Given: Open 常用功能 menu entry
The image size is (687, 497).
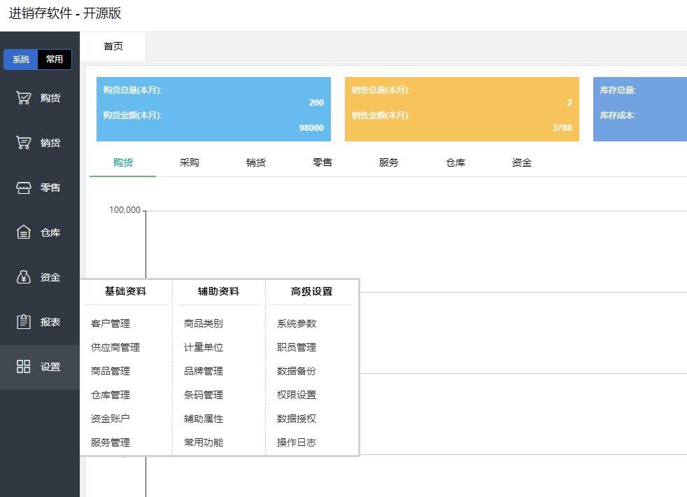Looking at the screenshot, I should click(204, 442).
